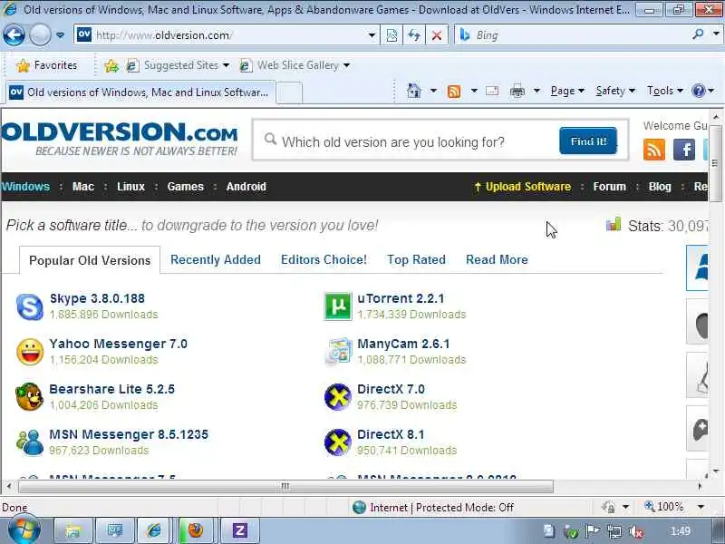Open the search provider dropdown arrow
725x544 pixels.
tap(716, 34)
